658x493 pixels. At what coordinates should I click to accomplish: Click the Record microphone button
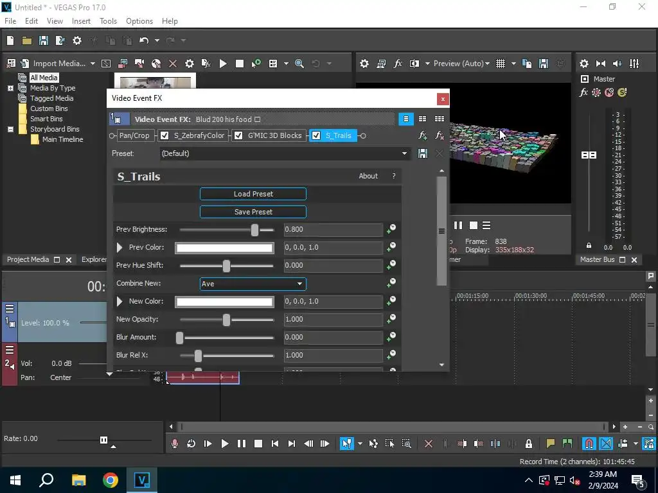(175, 444)
